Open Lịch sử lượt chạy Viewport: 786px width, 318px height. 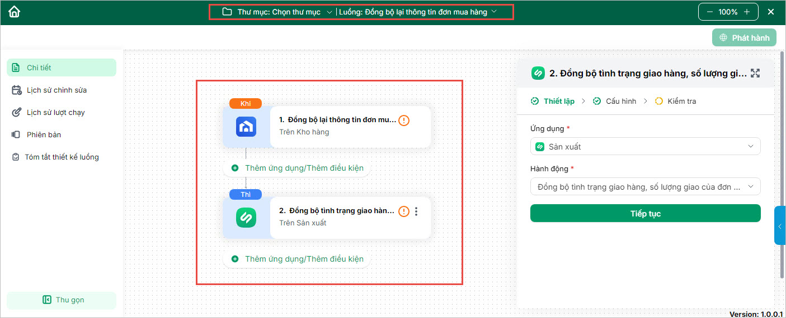click(62, 112)
